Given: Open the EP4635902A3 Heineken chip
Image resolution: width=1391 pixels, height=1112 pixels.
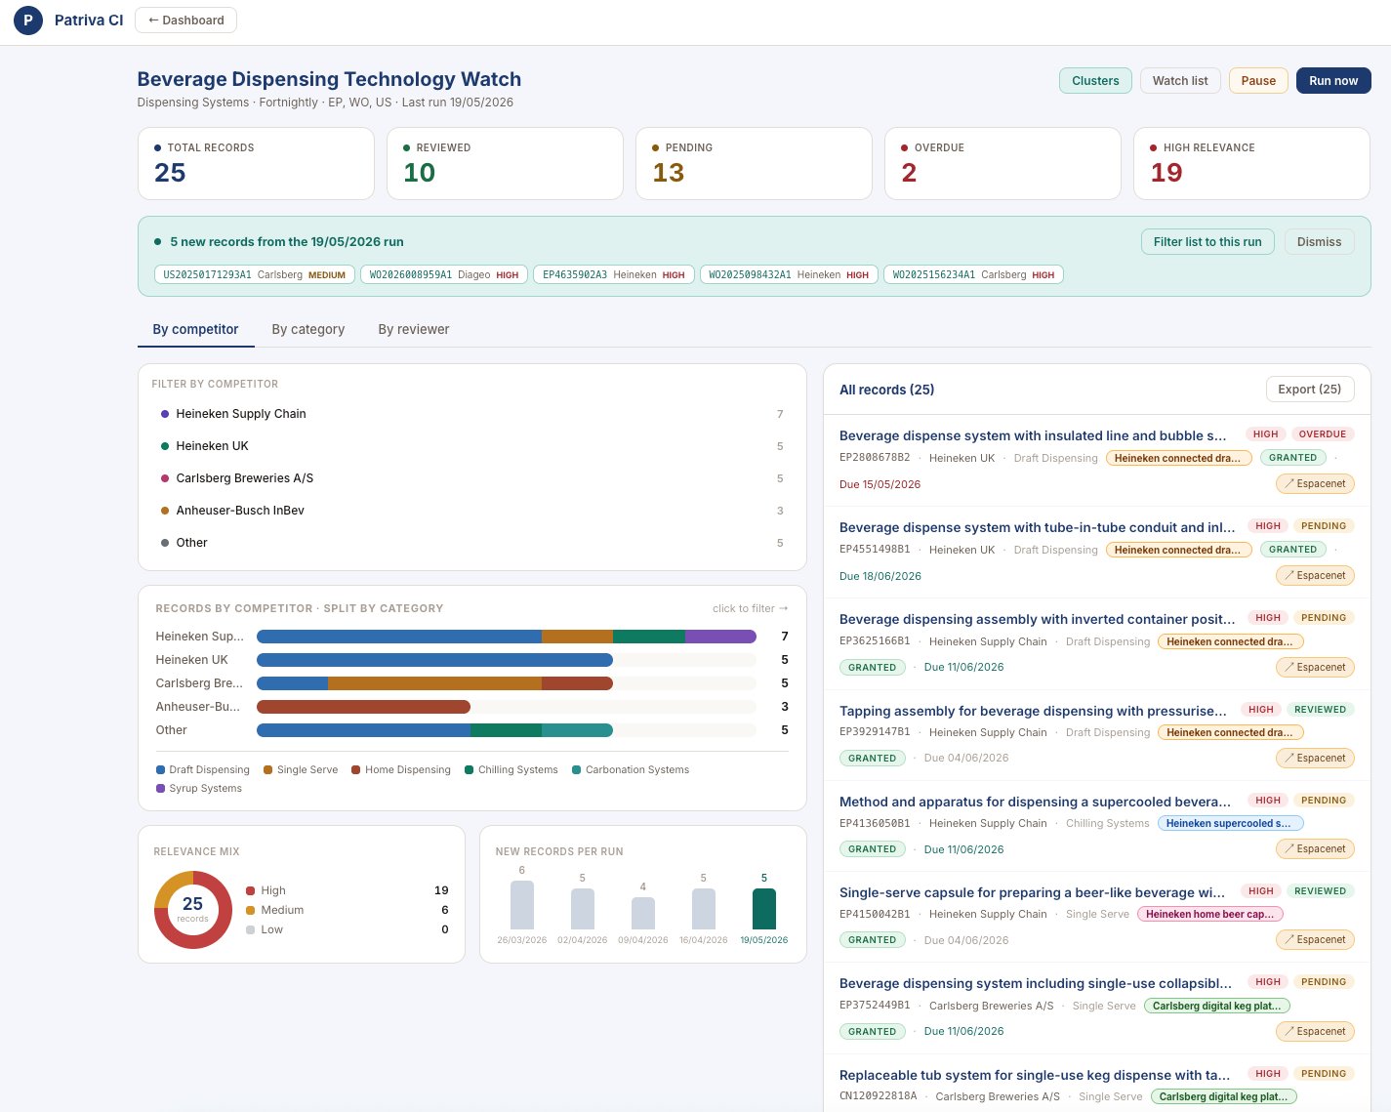Looking at the screenshot, I should (614, 275).
